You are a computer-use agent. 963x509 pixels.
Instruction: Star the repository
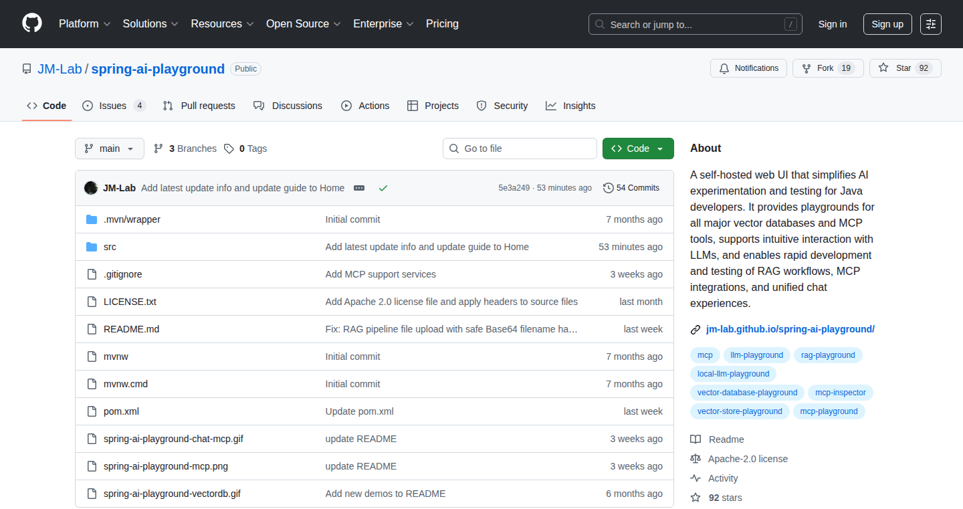tap(905, 68)
